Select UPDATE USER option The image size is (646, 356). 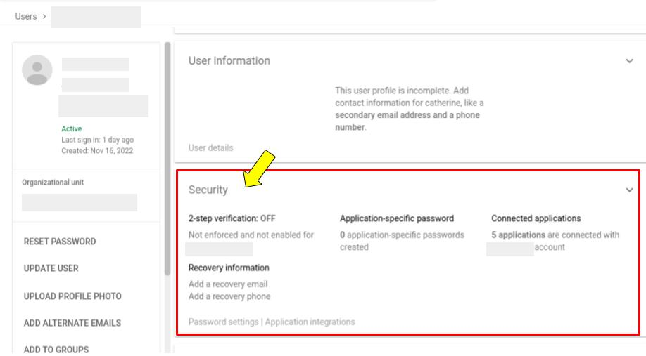(51, 268)
